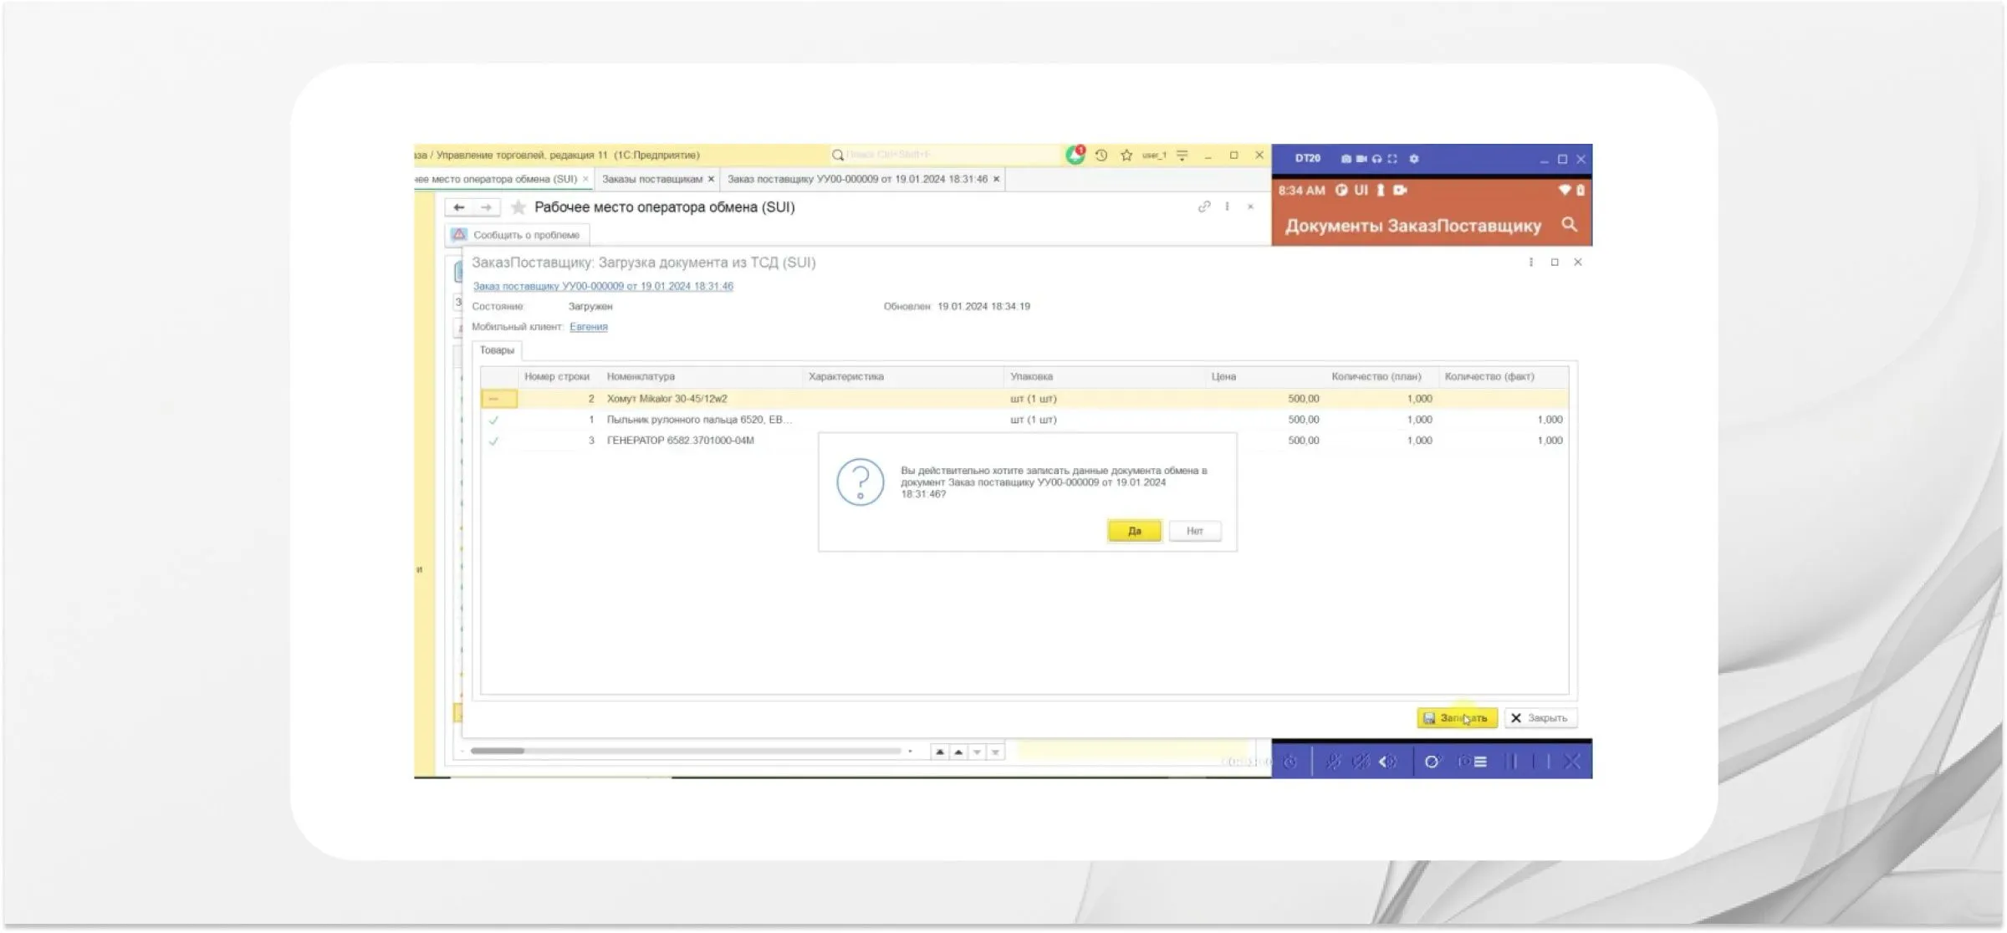Image resolution: width=2007 pixels, height=933 pixels.
Task: Click the timer icon in recorder bar
Action: click(1290, 762)
